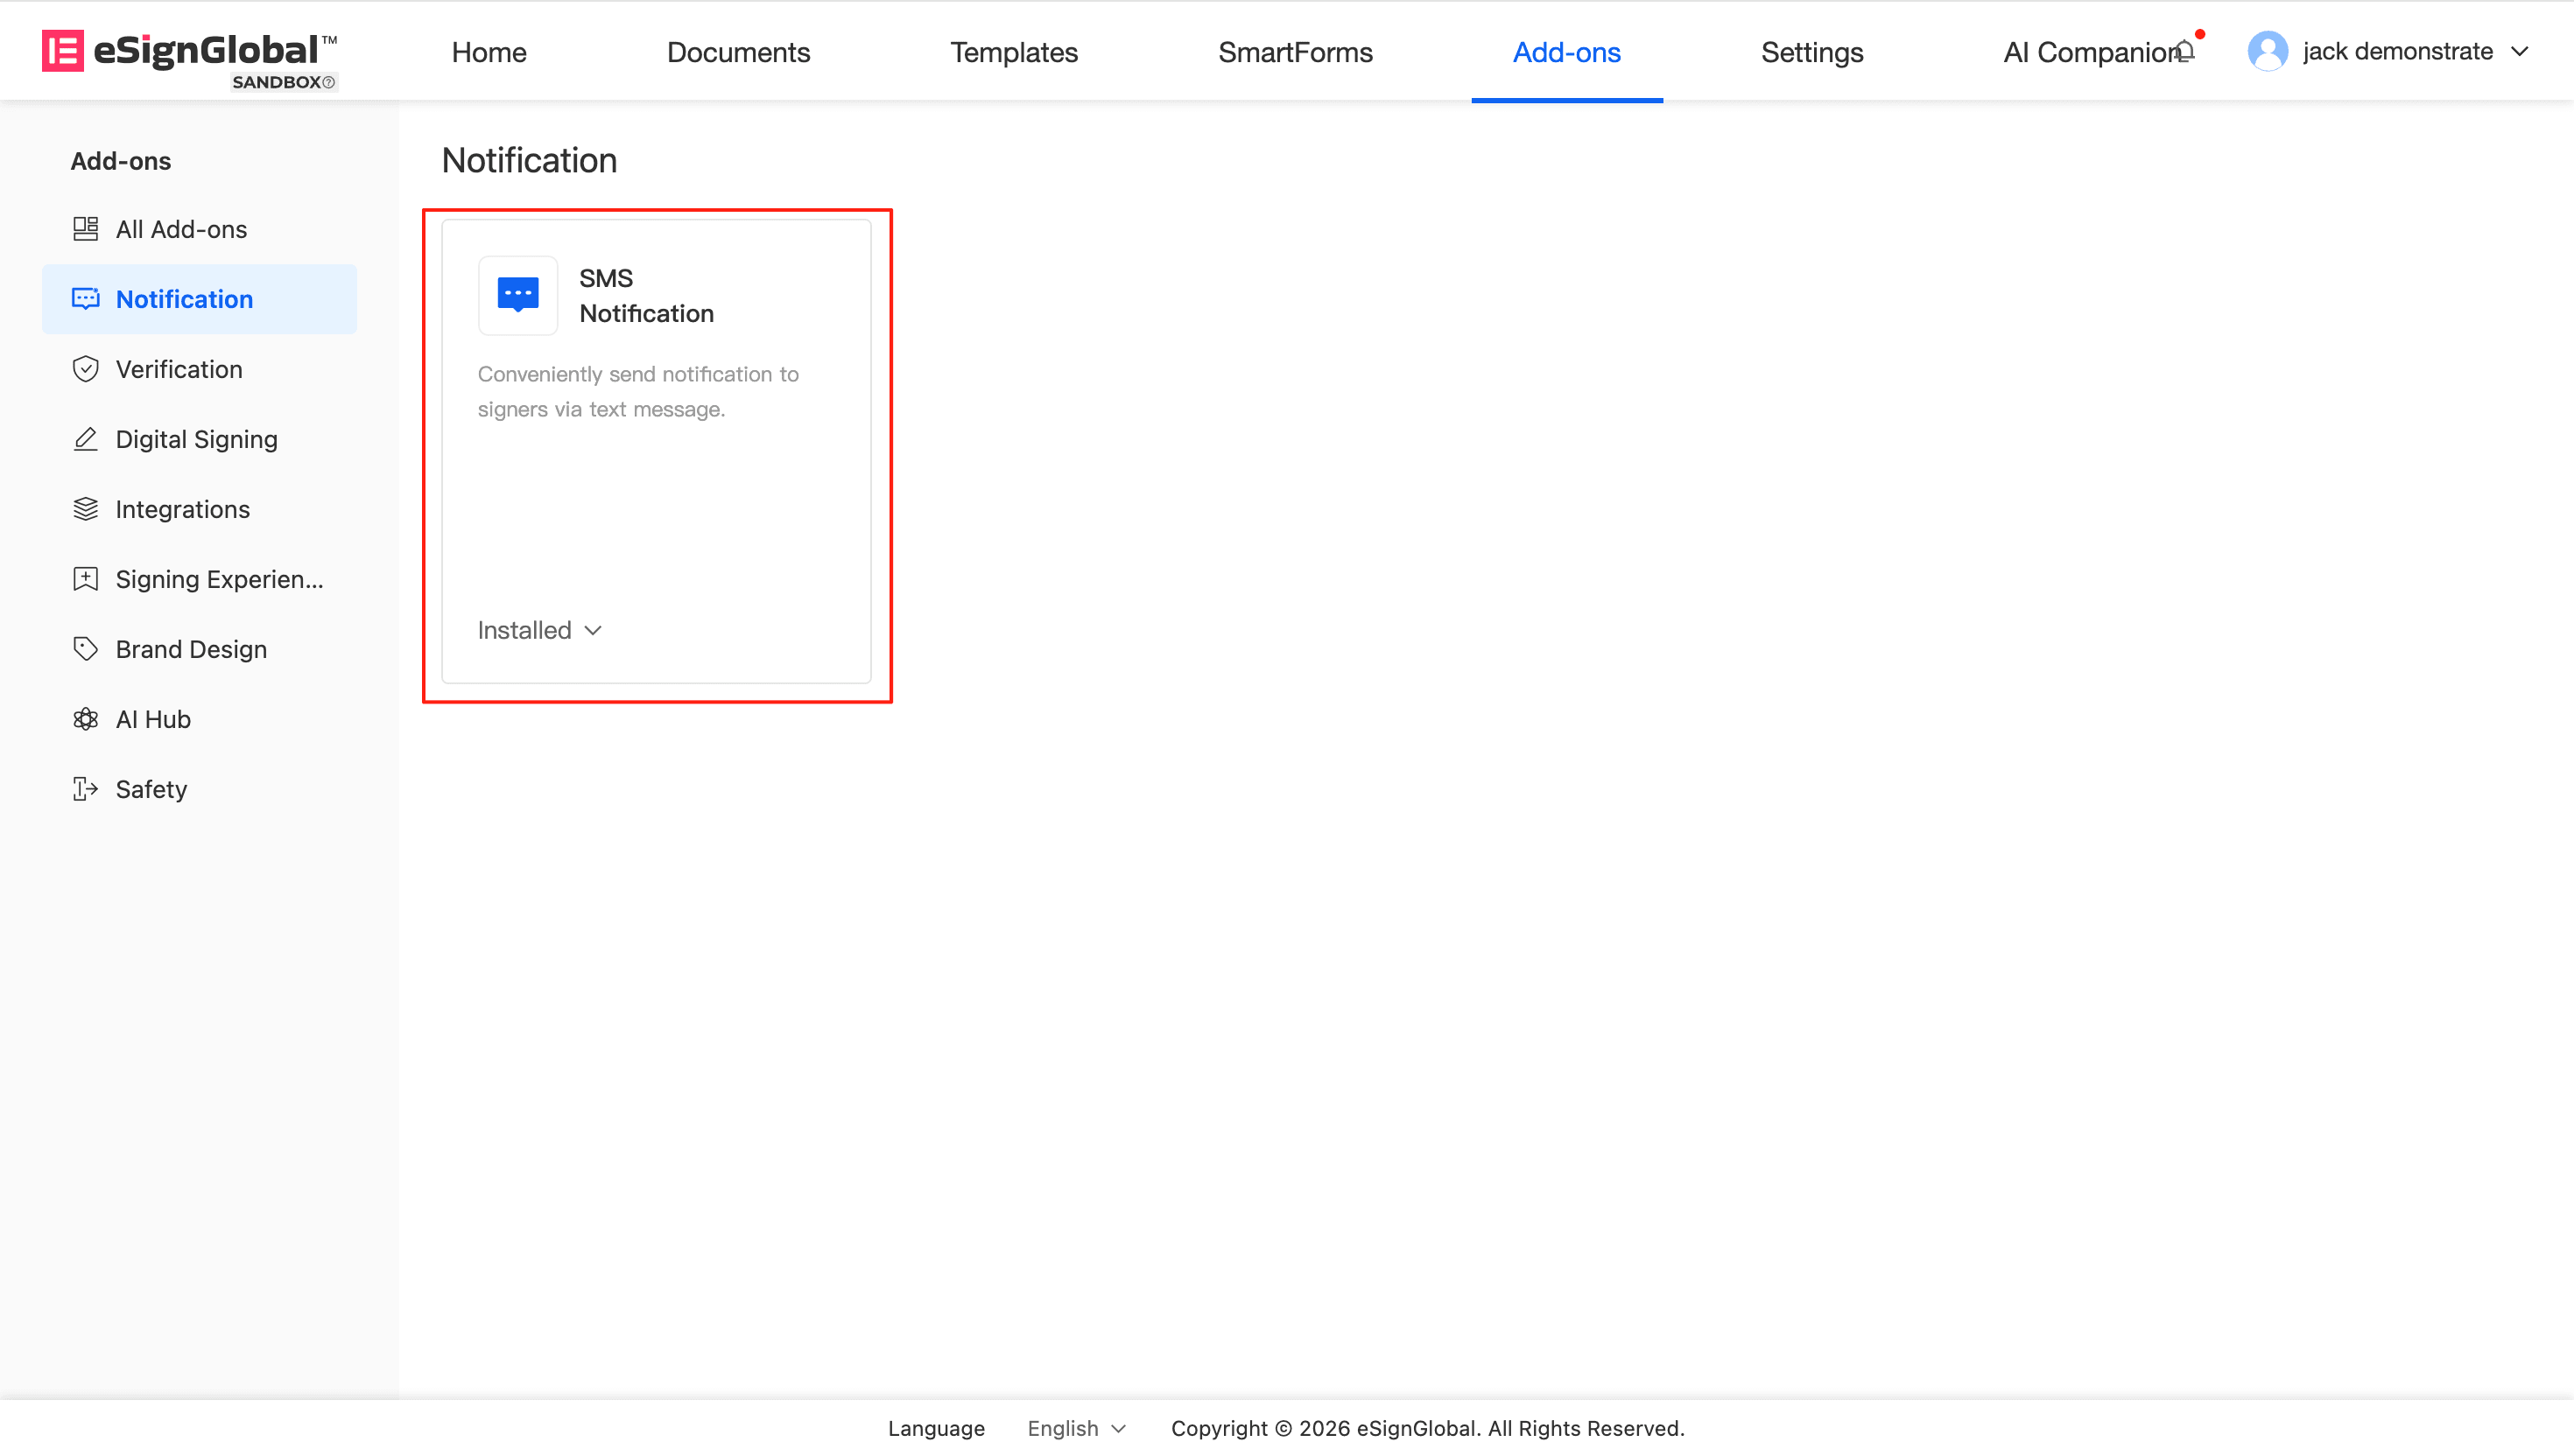
Task: Open the Safety sidebar section
Action: [151, 789]
